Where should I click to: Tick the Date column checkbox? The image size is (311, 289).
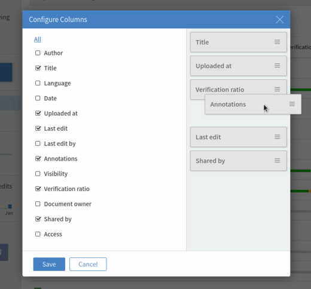38,99
